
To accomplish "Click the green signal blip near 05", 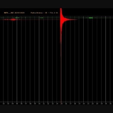I will point(17,18).
